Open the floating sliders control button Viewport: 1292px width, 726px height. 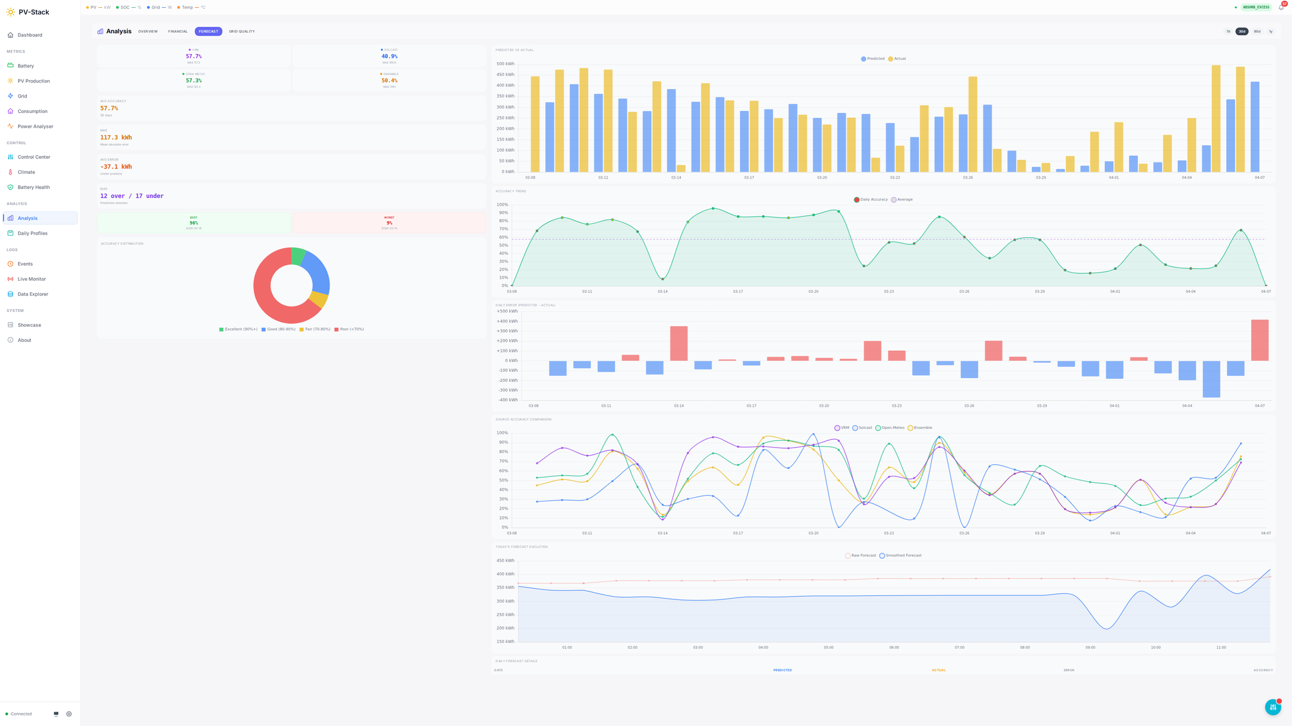pos(1272,707)
